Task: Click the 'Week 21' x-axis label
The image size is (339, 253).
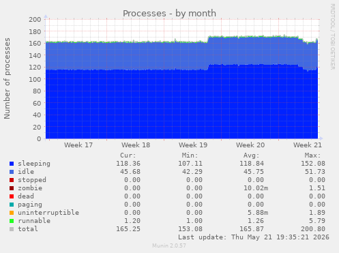Action: click(308, 145)
